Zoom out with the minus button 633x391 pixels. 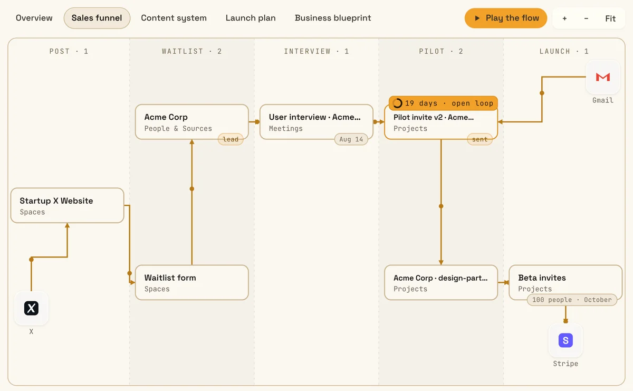[x=586, y=18]
